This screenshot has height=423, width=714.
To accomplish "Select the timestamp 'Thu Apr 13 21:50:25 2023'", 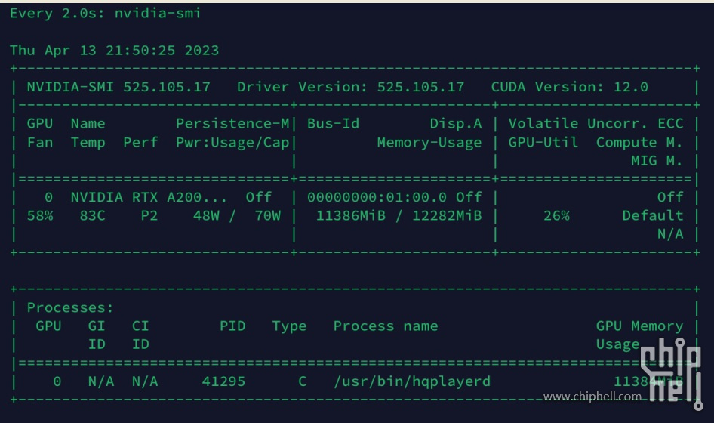I will coord(114,50).
